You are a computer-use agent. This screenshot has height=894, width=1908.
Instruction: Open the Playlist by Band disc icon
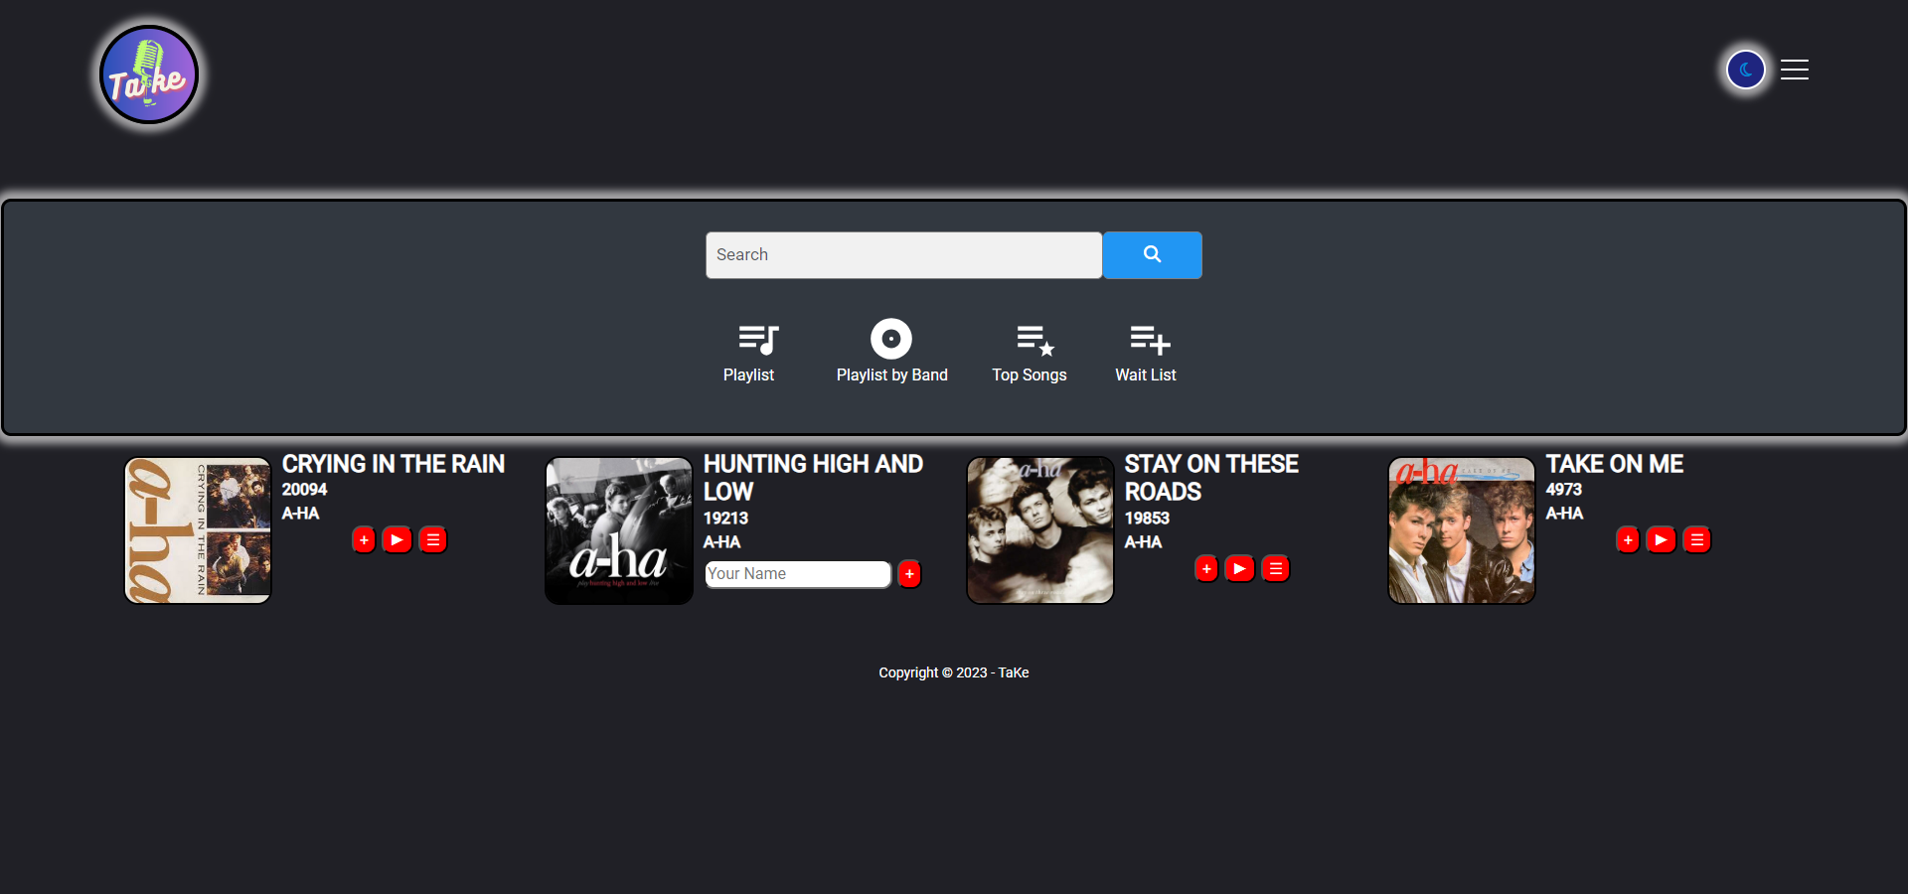tap(891, 339)
